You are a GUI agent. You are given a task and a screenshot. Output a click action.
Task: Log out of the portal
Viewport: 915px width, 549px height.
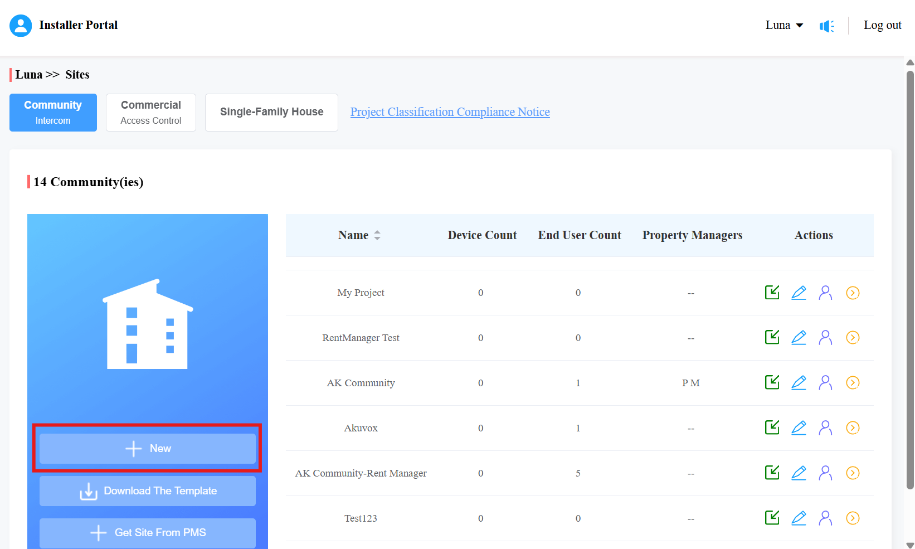(883, 25)
